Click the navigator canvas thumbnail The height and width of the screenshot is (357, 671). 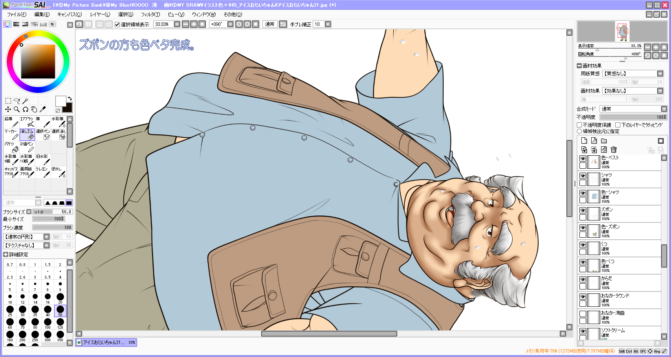[x=622, y=32]
